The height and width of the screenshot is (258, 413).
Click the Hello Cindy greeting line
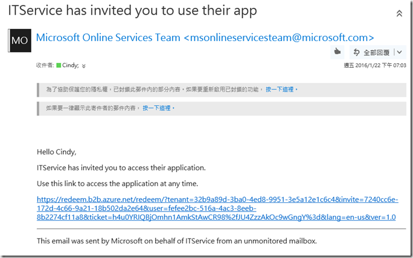57,152
